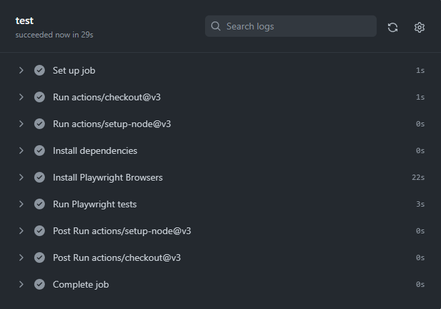Viewport: 441px width, 309px height.
Task: Click the 'succeeded now in 29s' status text
Action: 54,35
